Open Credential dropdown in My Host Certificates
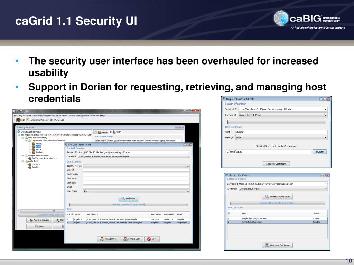The width and height of the screenshot is (354, 265). tap(326, 189)
